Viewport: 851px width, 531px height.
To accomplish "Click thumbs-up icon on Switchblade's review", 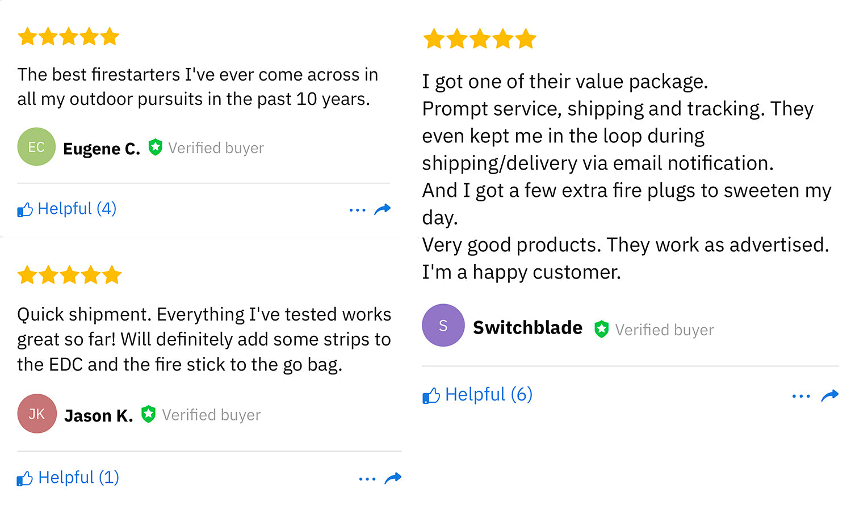I will [x=431, y=395].
